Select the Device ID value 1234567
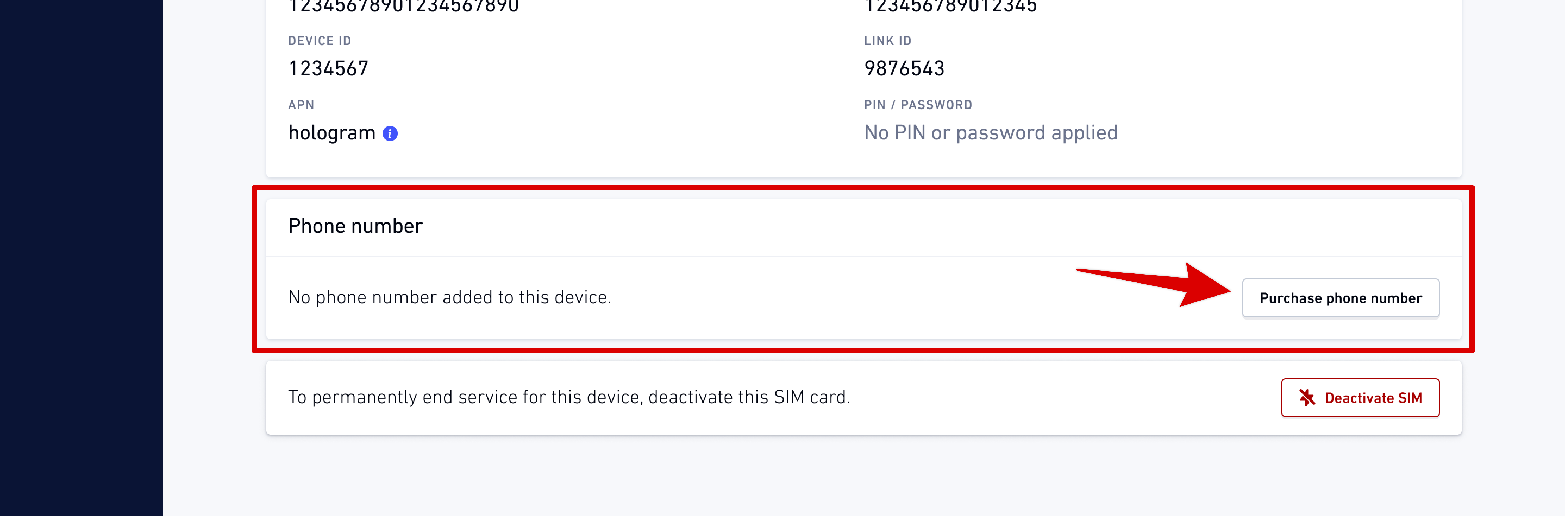The height and width of the screenshot is (516, 1565). click(328, 69)
